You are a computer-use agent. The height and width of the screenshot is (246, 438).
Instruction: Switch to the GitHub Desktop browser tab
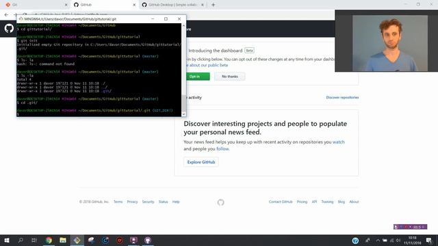click(x=173, y=5)
